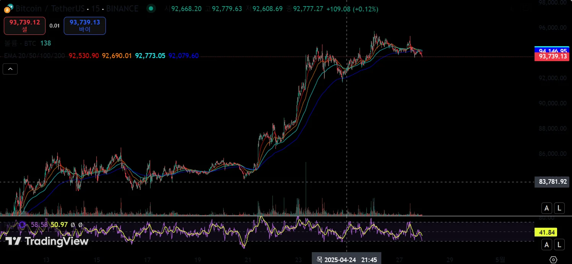572x264 pixels.
Task: Click the green market status dot
Action: click(x=151, y=8)
